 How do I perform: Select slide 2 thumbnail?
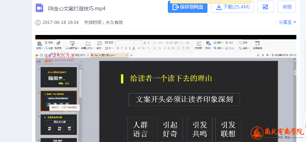click(x=59, y=101)
